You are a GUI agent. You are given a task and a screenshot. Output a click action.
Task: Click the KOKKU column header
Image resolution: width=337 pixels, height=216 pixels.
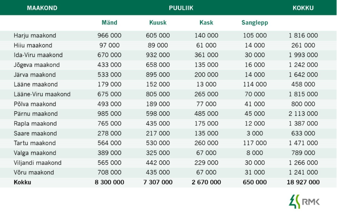(303, 8)
